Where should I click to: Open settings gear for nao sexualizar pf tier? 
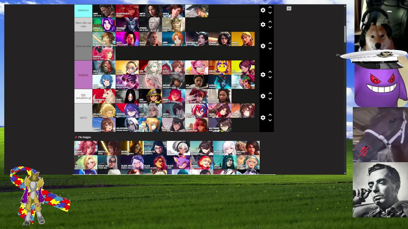[x=263, y=96]
